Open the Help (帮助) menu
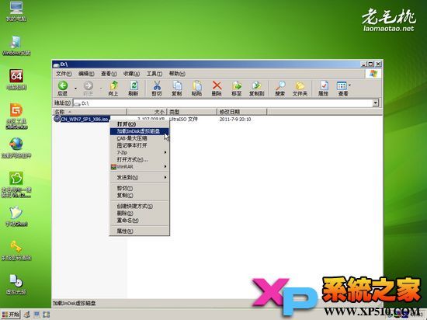 coord(177,74)
